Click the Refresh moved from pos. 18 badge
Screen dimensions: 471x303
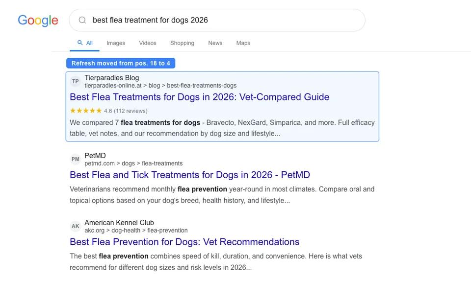(121, 63)
